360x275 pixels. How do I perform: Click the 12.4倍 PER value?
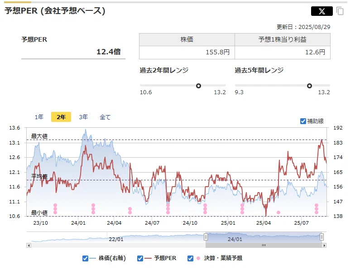click(x=108, y=52)
